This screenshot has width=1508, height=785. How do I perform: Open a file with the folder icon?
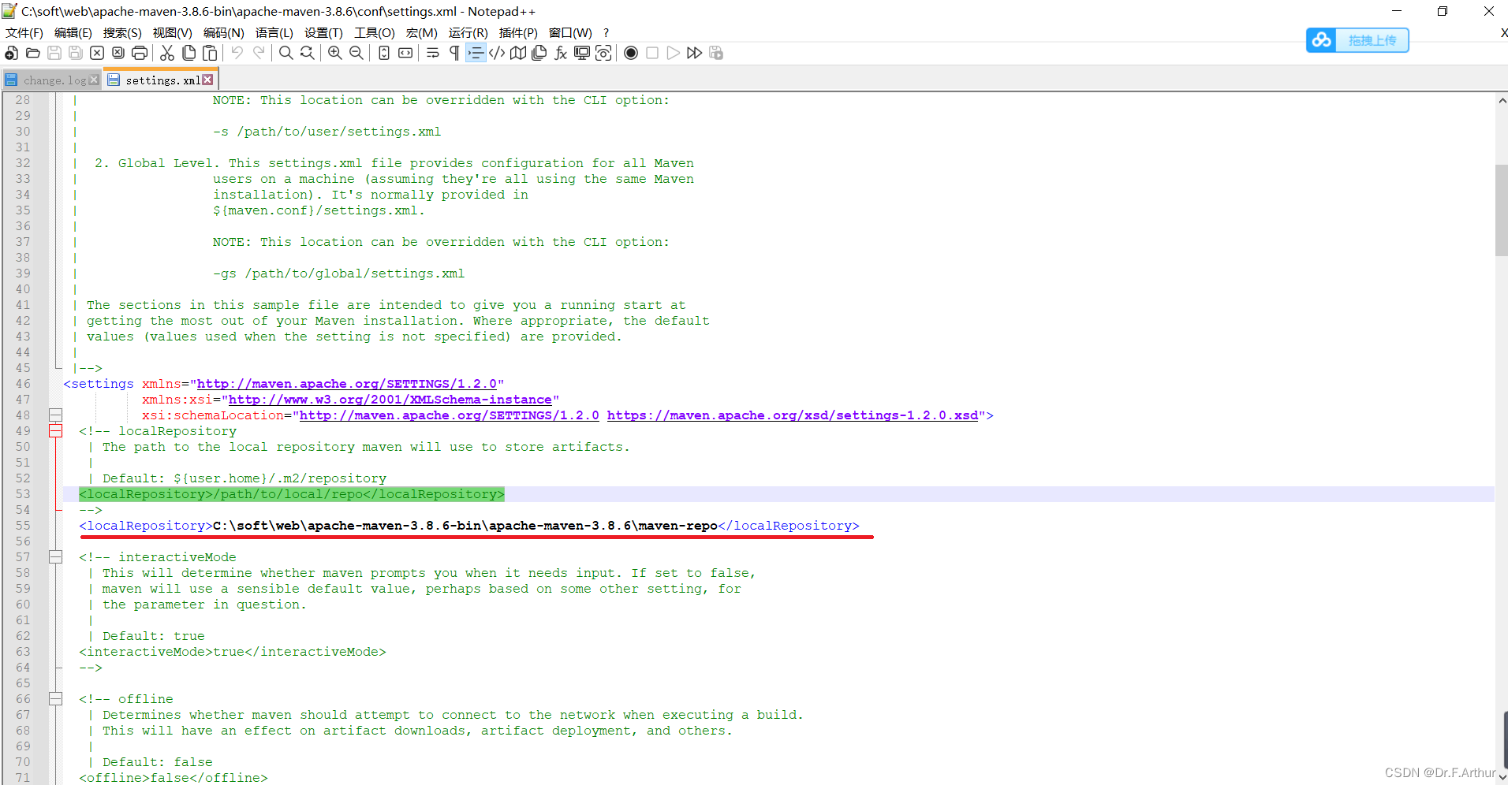32,53
